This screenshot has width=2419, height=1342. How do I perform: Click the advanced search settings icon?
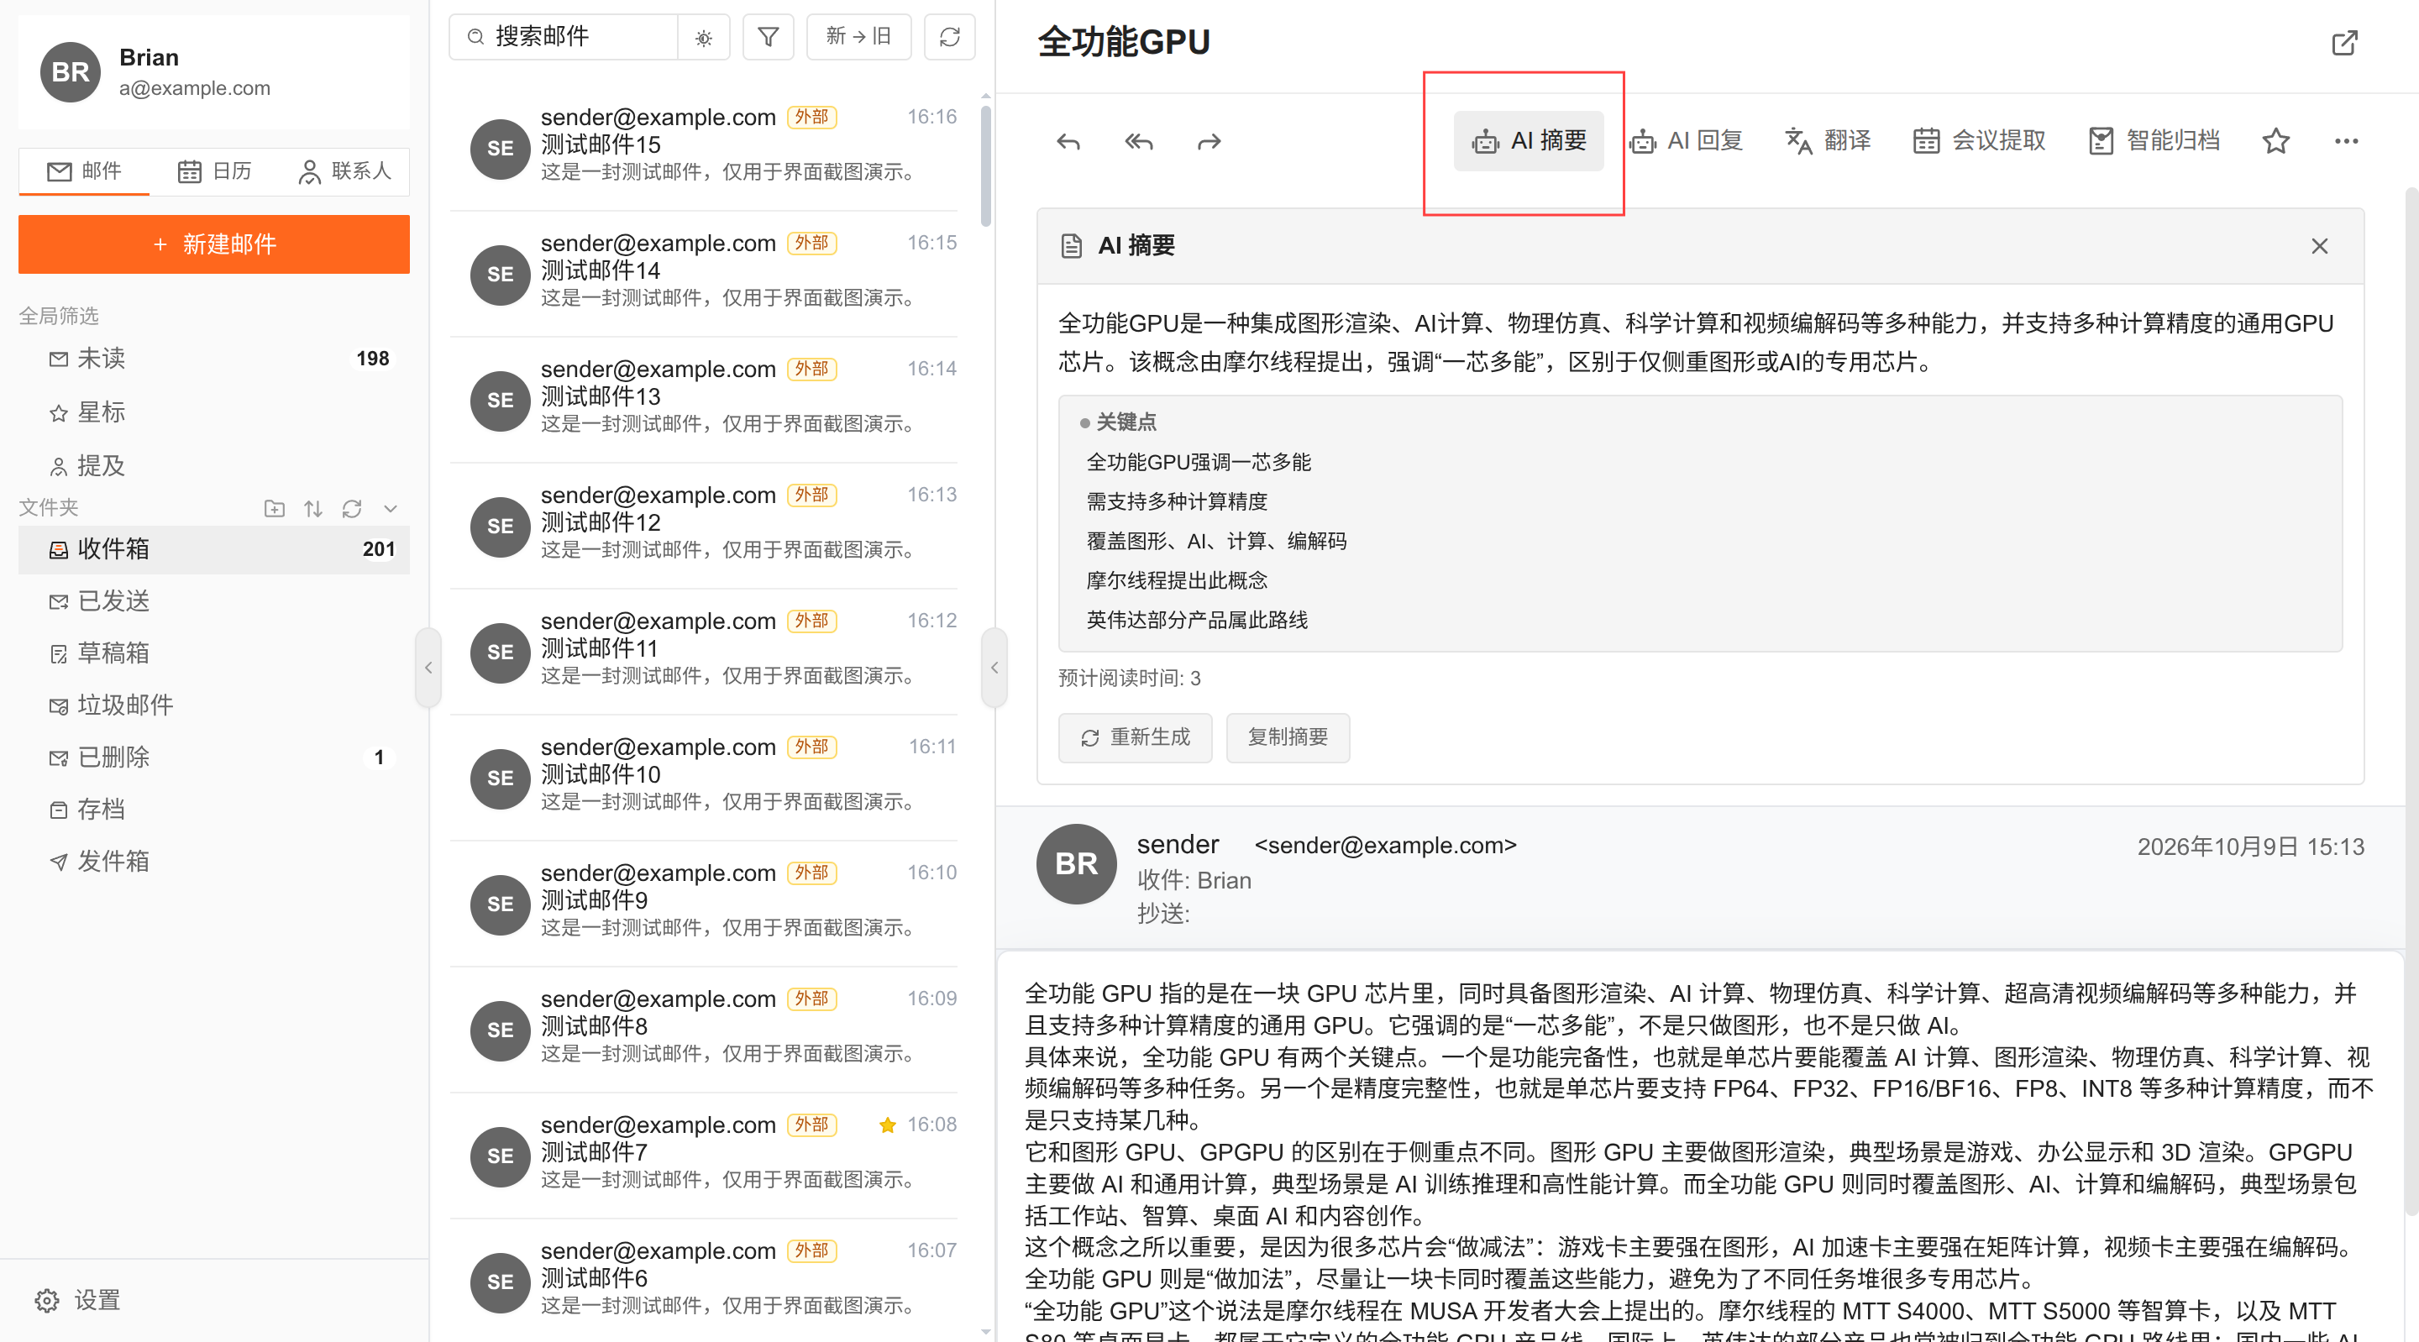coord(703,38)
